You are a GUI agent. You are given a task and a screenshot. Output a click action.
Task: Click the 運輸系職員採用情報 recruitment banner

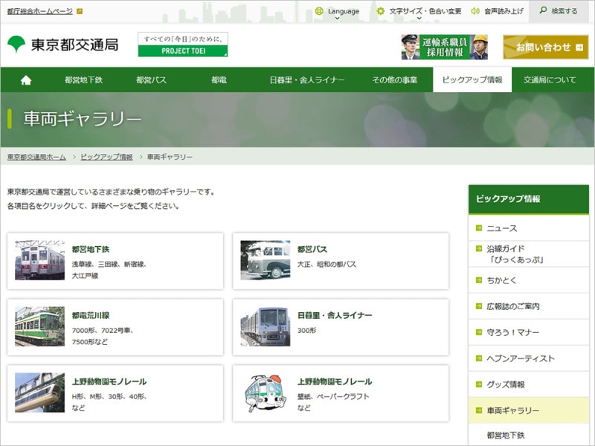pyautogui.click(x=444, y=46)
